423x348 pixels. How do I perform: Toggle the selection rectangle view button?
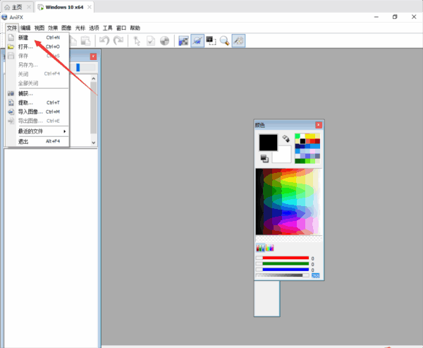[x=211, y=42]
